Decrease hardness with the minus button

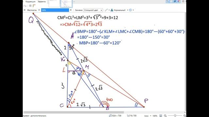[39, 10]
